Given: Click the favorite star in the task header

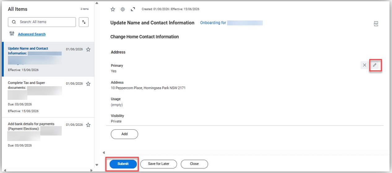Looking at the screenshot, I should click(113, 9).
